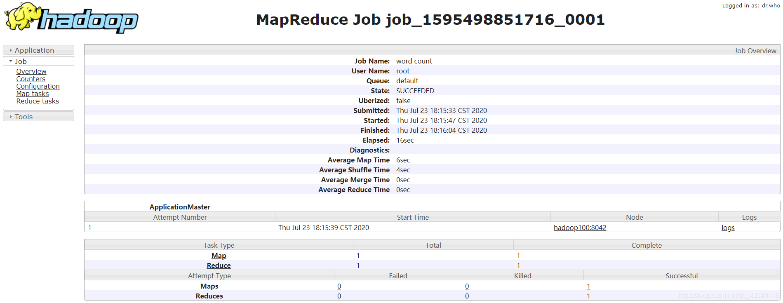The image size is (783, 303).
Task: Open the Overview link in sidebar
Action: pos(31,71)
